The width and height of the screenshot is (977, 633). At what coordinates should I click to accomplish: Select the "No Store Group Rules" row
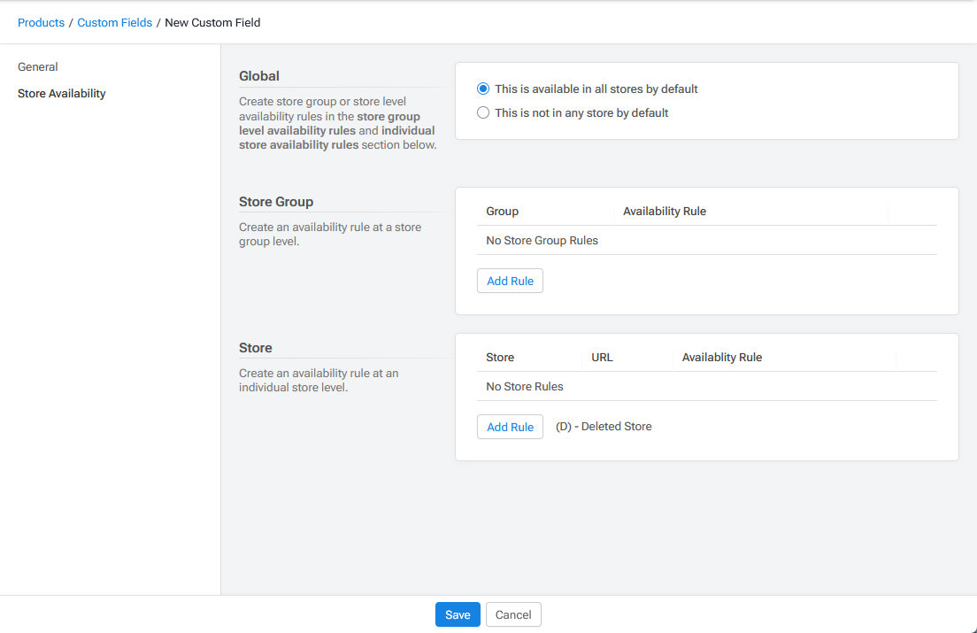coord(541,240)
